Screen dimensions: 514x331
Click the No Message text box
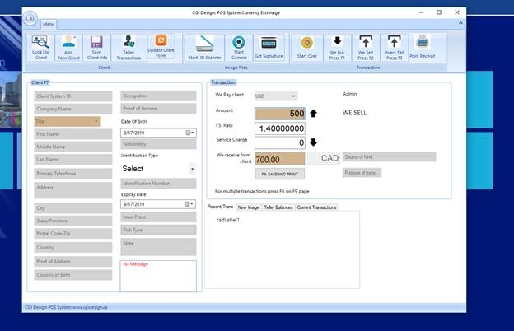(158, 276)
